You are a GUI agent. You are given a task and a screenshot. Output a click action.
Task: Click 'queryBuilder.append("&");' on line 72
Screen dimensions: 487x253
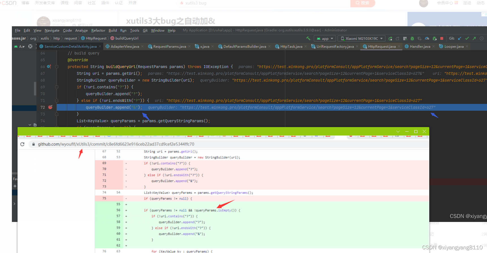coord(114,107)
